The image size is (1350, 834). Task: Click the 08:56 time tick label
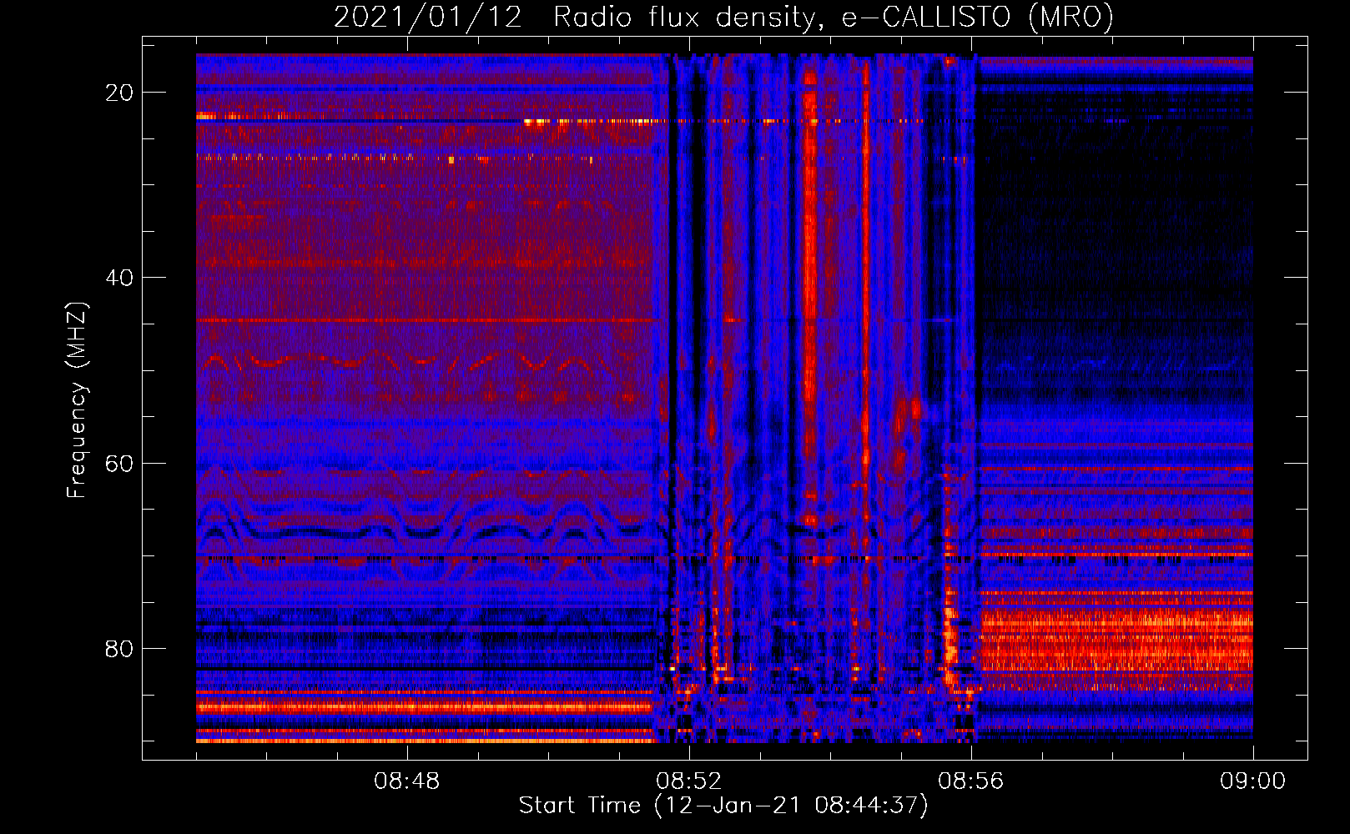[x=971, y=781]
